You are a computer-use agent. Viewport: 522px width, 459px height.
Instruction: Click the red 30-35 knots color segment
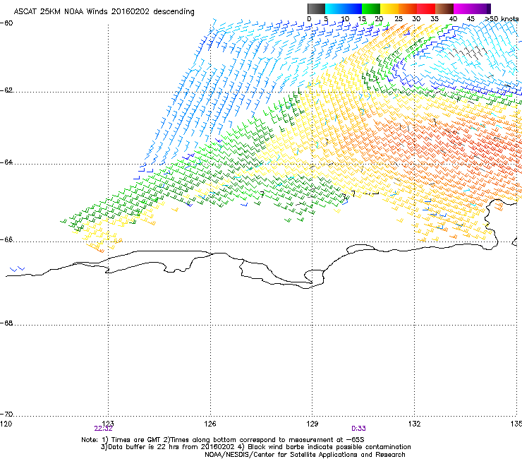426,8
